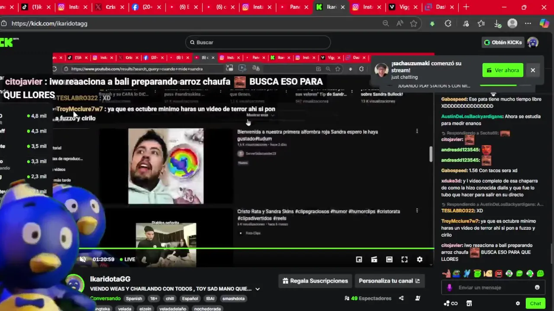Open the chat settings gear icon
554x311 pixels.
click(x=518, y=303)
